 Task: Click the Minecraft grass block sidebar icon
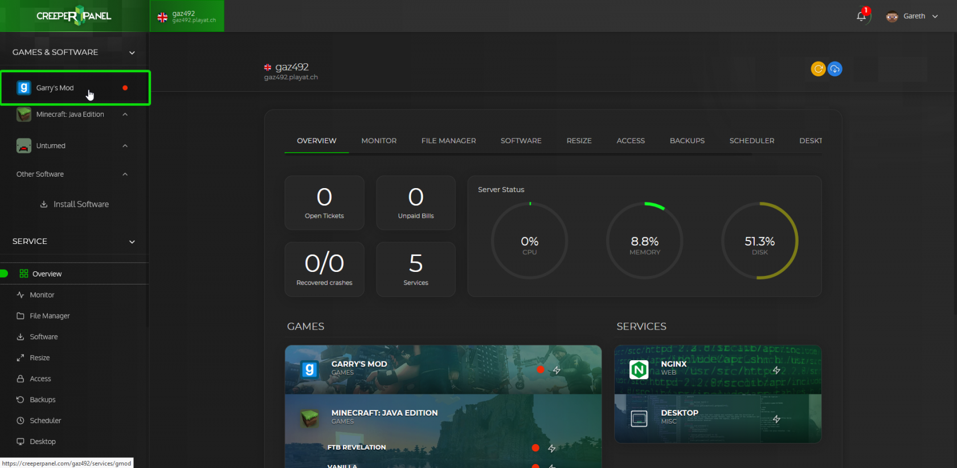(23, 115)
